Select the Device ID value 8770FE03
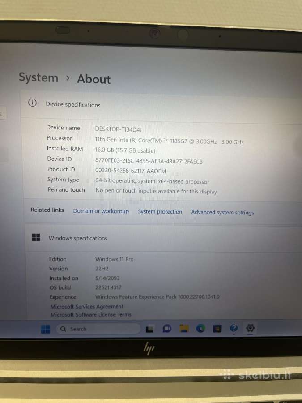This screenshot has width=302, height=403. (x=149, y=161)
